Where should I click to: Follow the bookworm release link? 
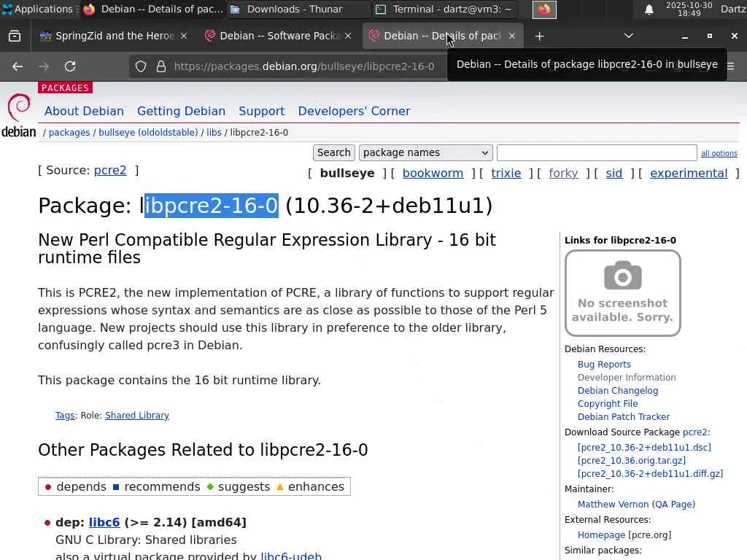(x=433, y=173)
